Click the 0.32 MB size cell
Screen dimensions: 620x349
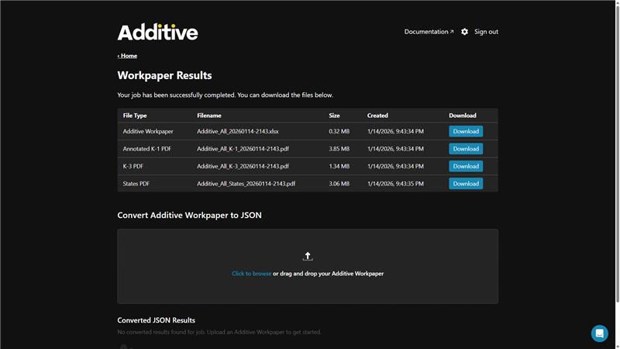point(339,131)
